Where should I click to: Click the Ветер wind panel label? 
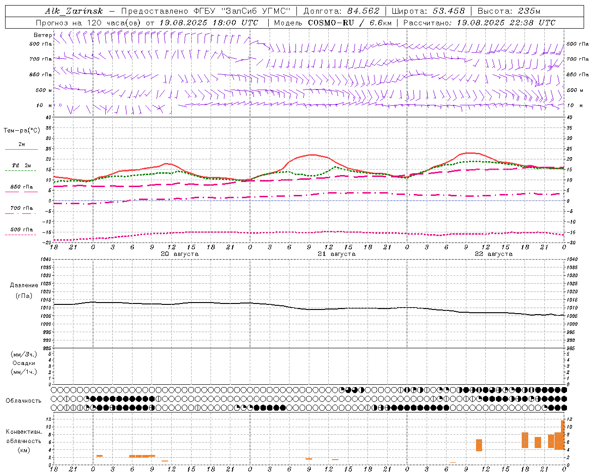point(42,35)
